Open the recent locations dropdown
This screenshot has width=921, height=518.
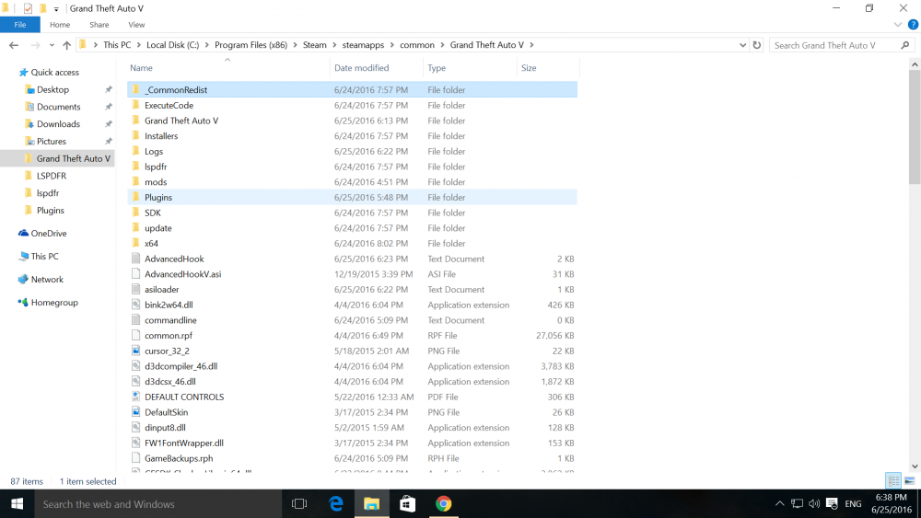[52, 45]
